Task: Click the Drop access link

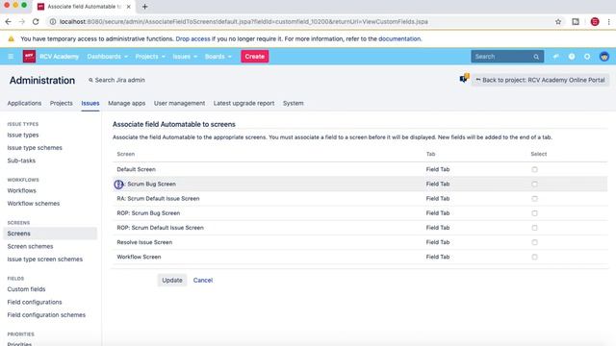Action: pos(192,38)
